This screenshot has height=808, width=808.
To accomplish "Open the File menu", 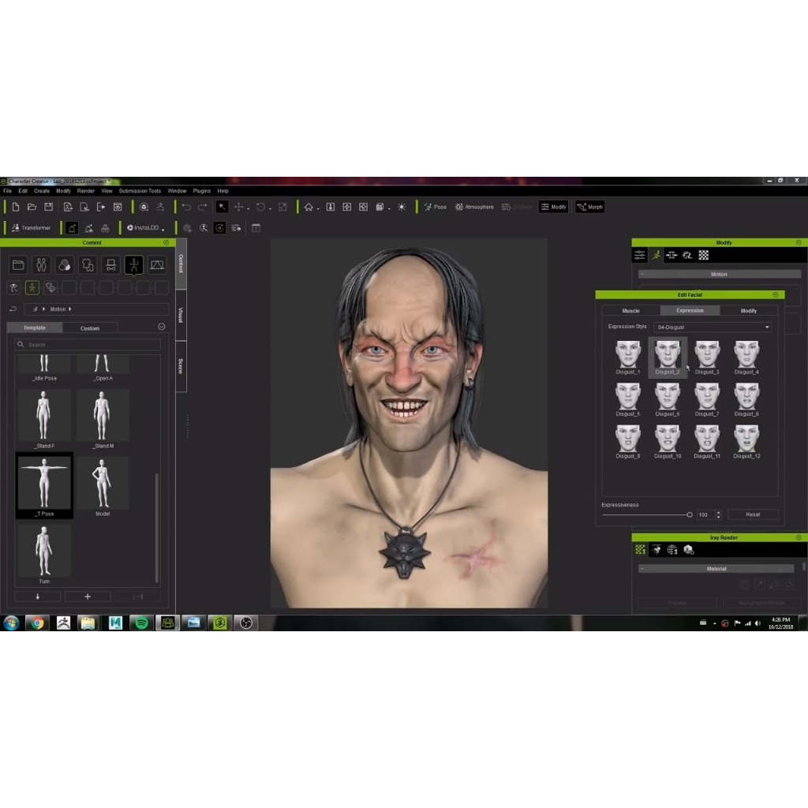I will (x=7, y=191).
